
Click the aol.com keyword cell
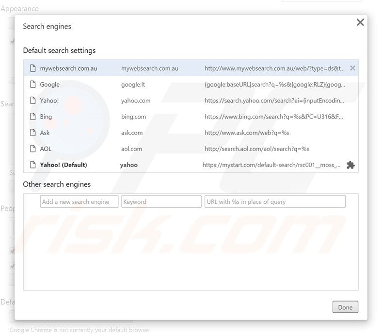[132, 149]
